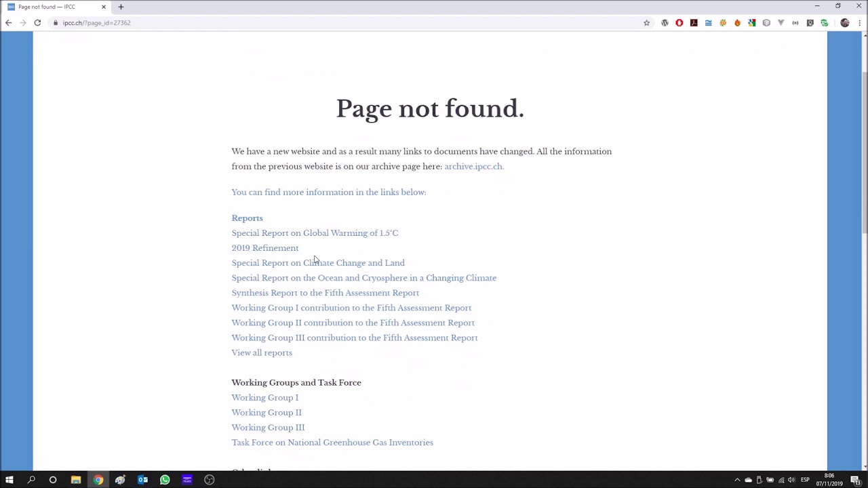Click the orange flame extension icon
Image resolution: width=868 pixels, height=488 pixels.
(x=737, y=23)
